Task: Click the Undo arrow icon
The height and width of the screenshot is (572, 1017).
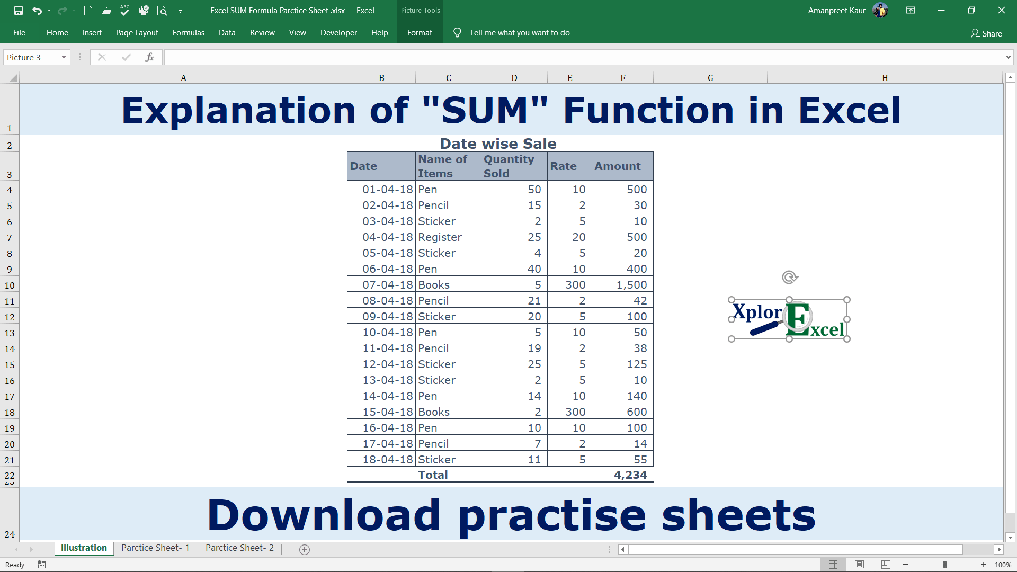Action: pyautogui.click(x=37, y=11)
